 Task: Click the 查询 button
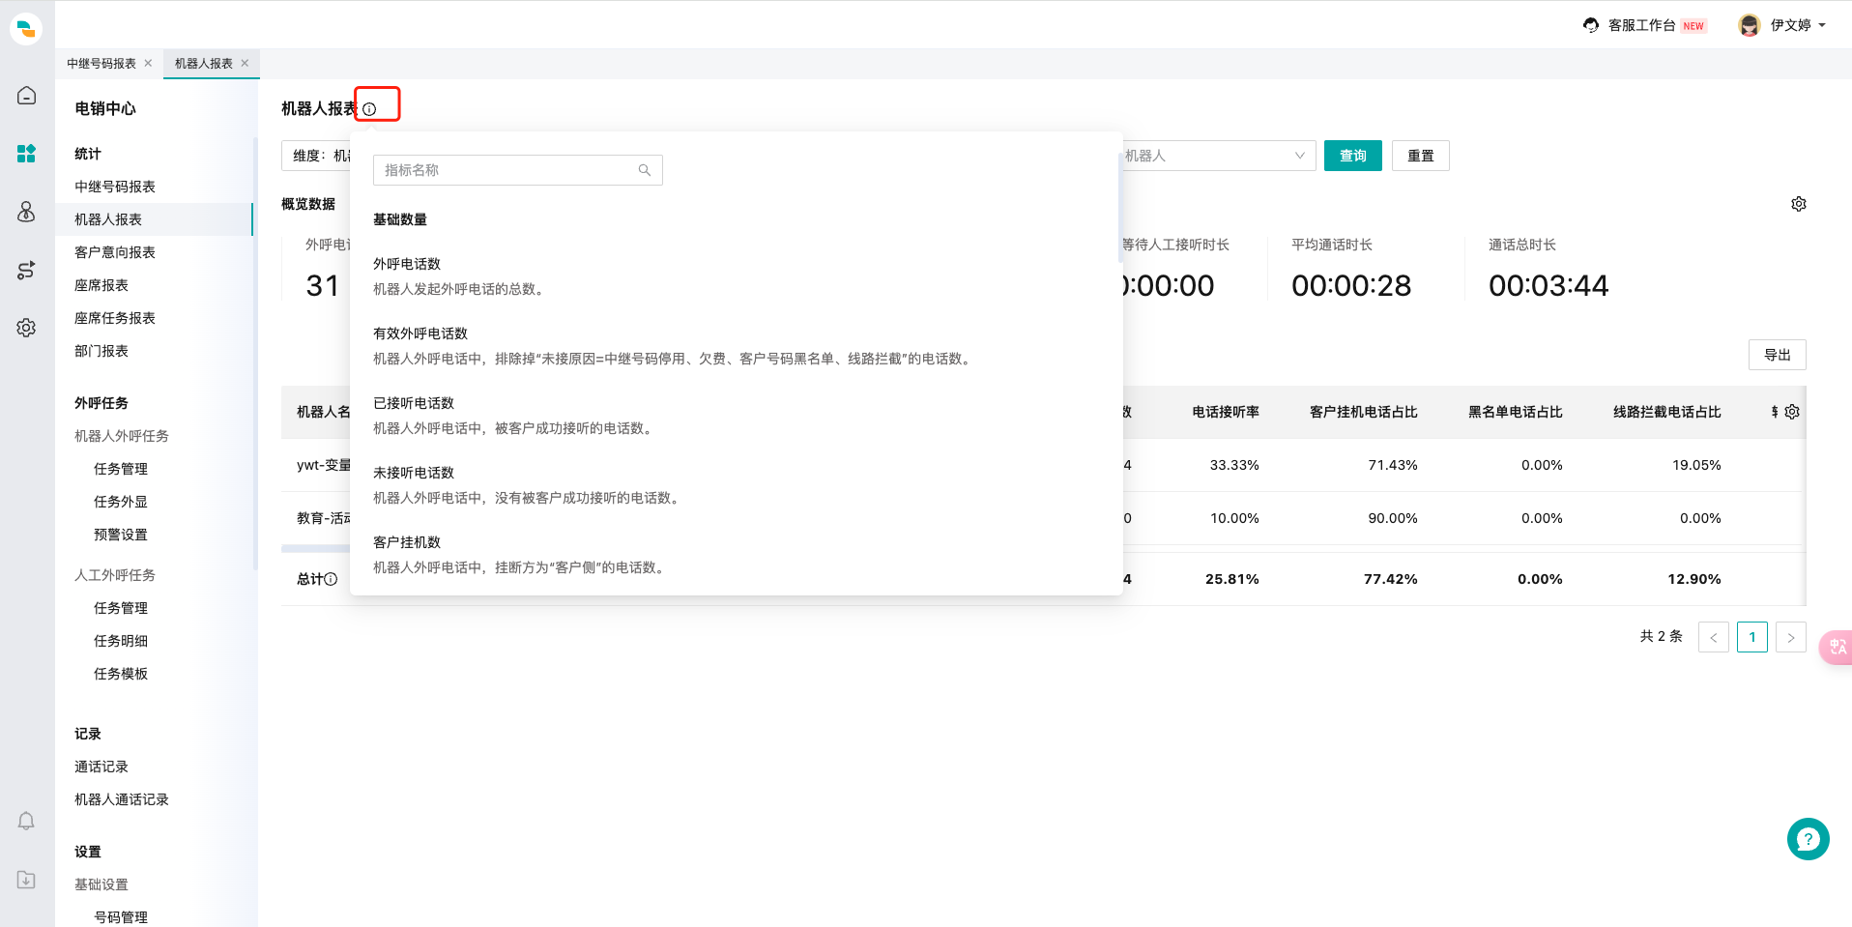pos(1353,156)
